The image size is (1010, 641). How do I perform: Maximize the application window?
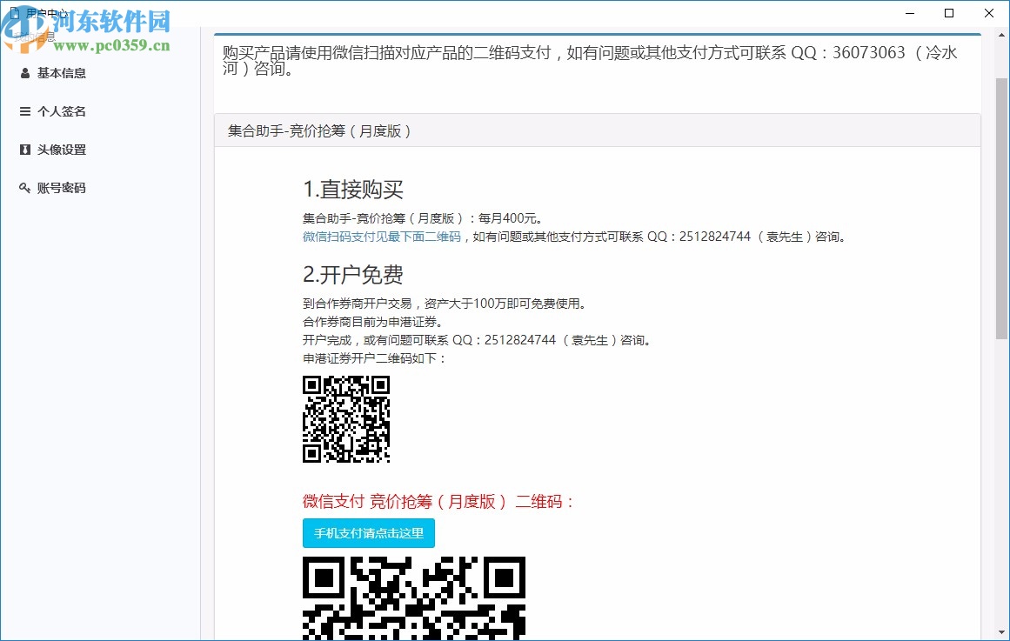tap(948, 13)
